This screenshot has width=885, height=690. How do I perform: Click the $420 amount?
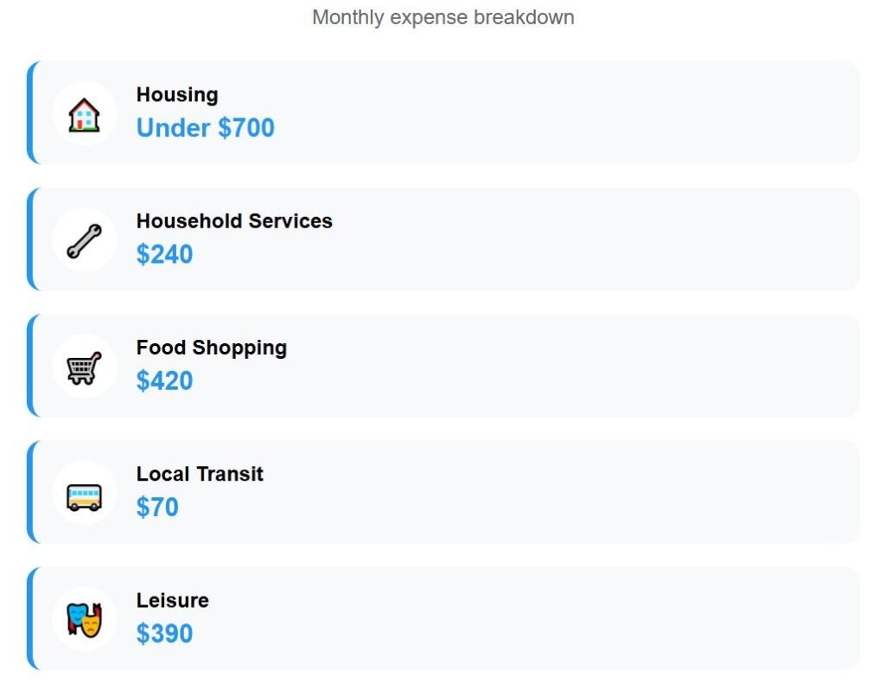(x=164, y=380)
